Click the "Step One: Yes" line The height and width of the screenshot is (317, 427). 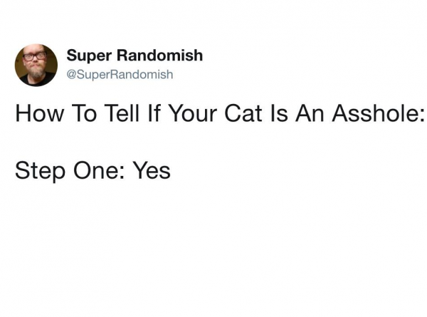[93, 171]
